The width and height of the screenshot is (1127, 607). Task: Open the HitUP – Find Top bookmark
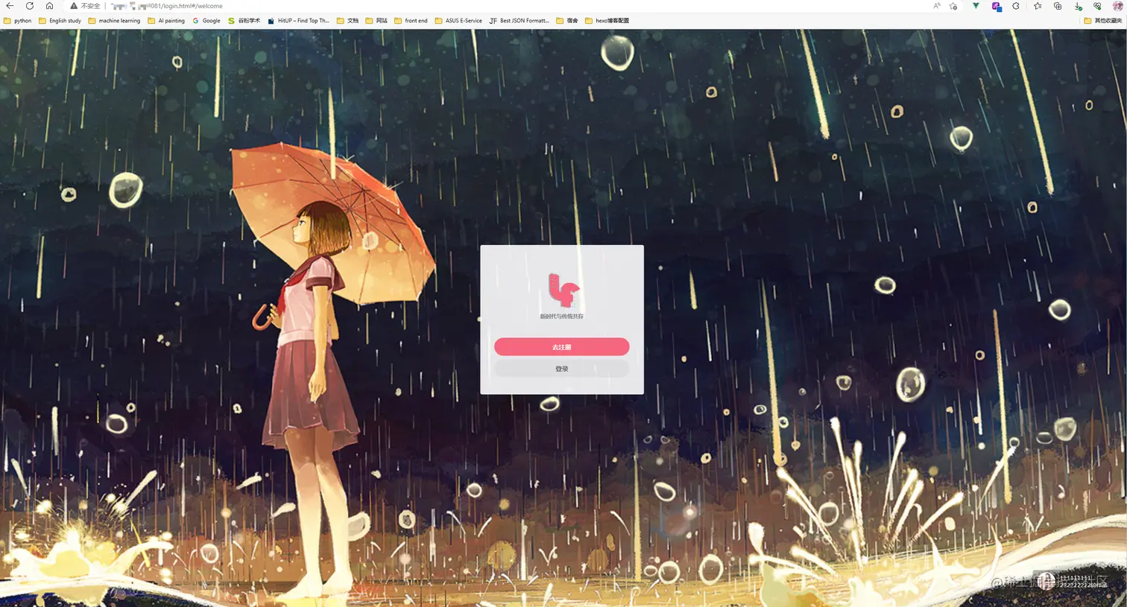click(298, 21)
